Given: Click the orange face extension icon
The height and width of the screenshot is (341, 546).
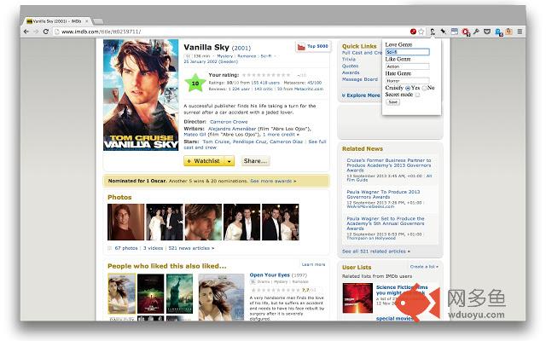Looking at the screenshot, I should pos(508,32).
